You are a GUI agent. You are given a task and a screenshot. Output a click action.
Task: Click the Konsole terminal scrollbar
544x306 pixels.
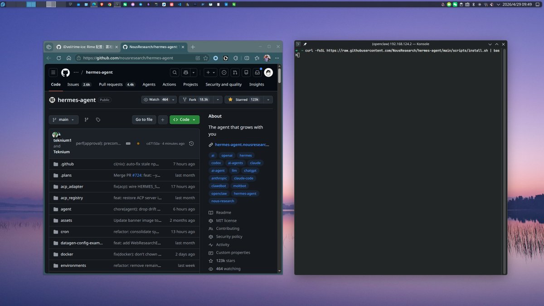[505, 160]
